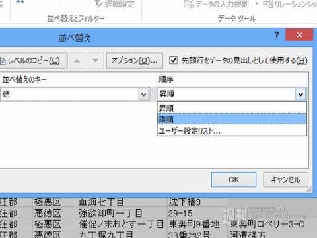Open sort dialog help question mark

point(277,35)
